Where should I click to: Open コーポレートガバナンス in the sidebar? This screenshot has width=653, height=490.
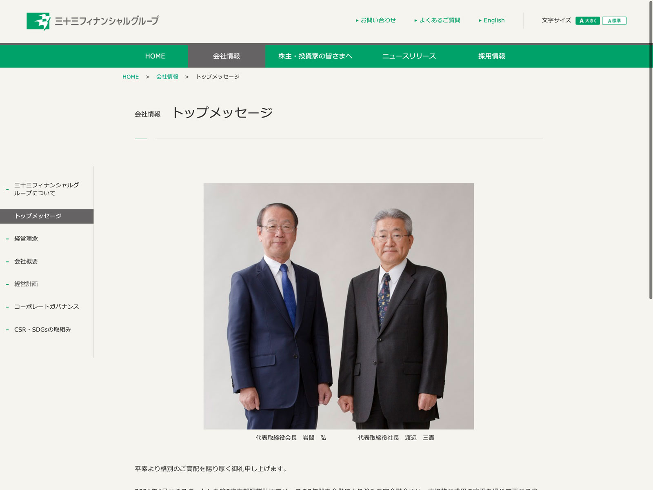47,307
